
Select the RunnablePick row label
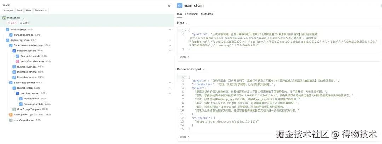(x=31, y=99)
